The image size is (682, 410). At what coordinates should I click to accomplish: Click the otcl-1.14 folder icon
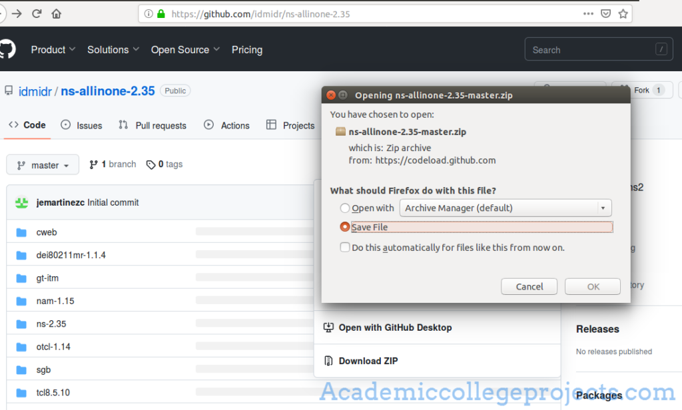pos(21,347)
